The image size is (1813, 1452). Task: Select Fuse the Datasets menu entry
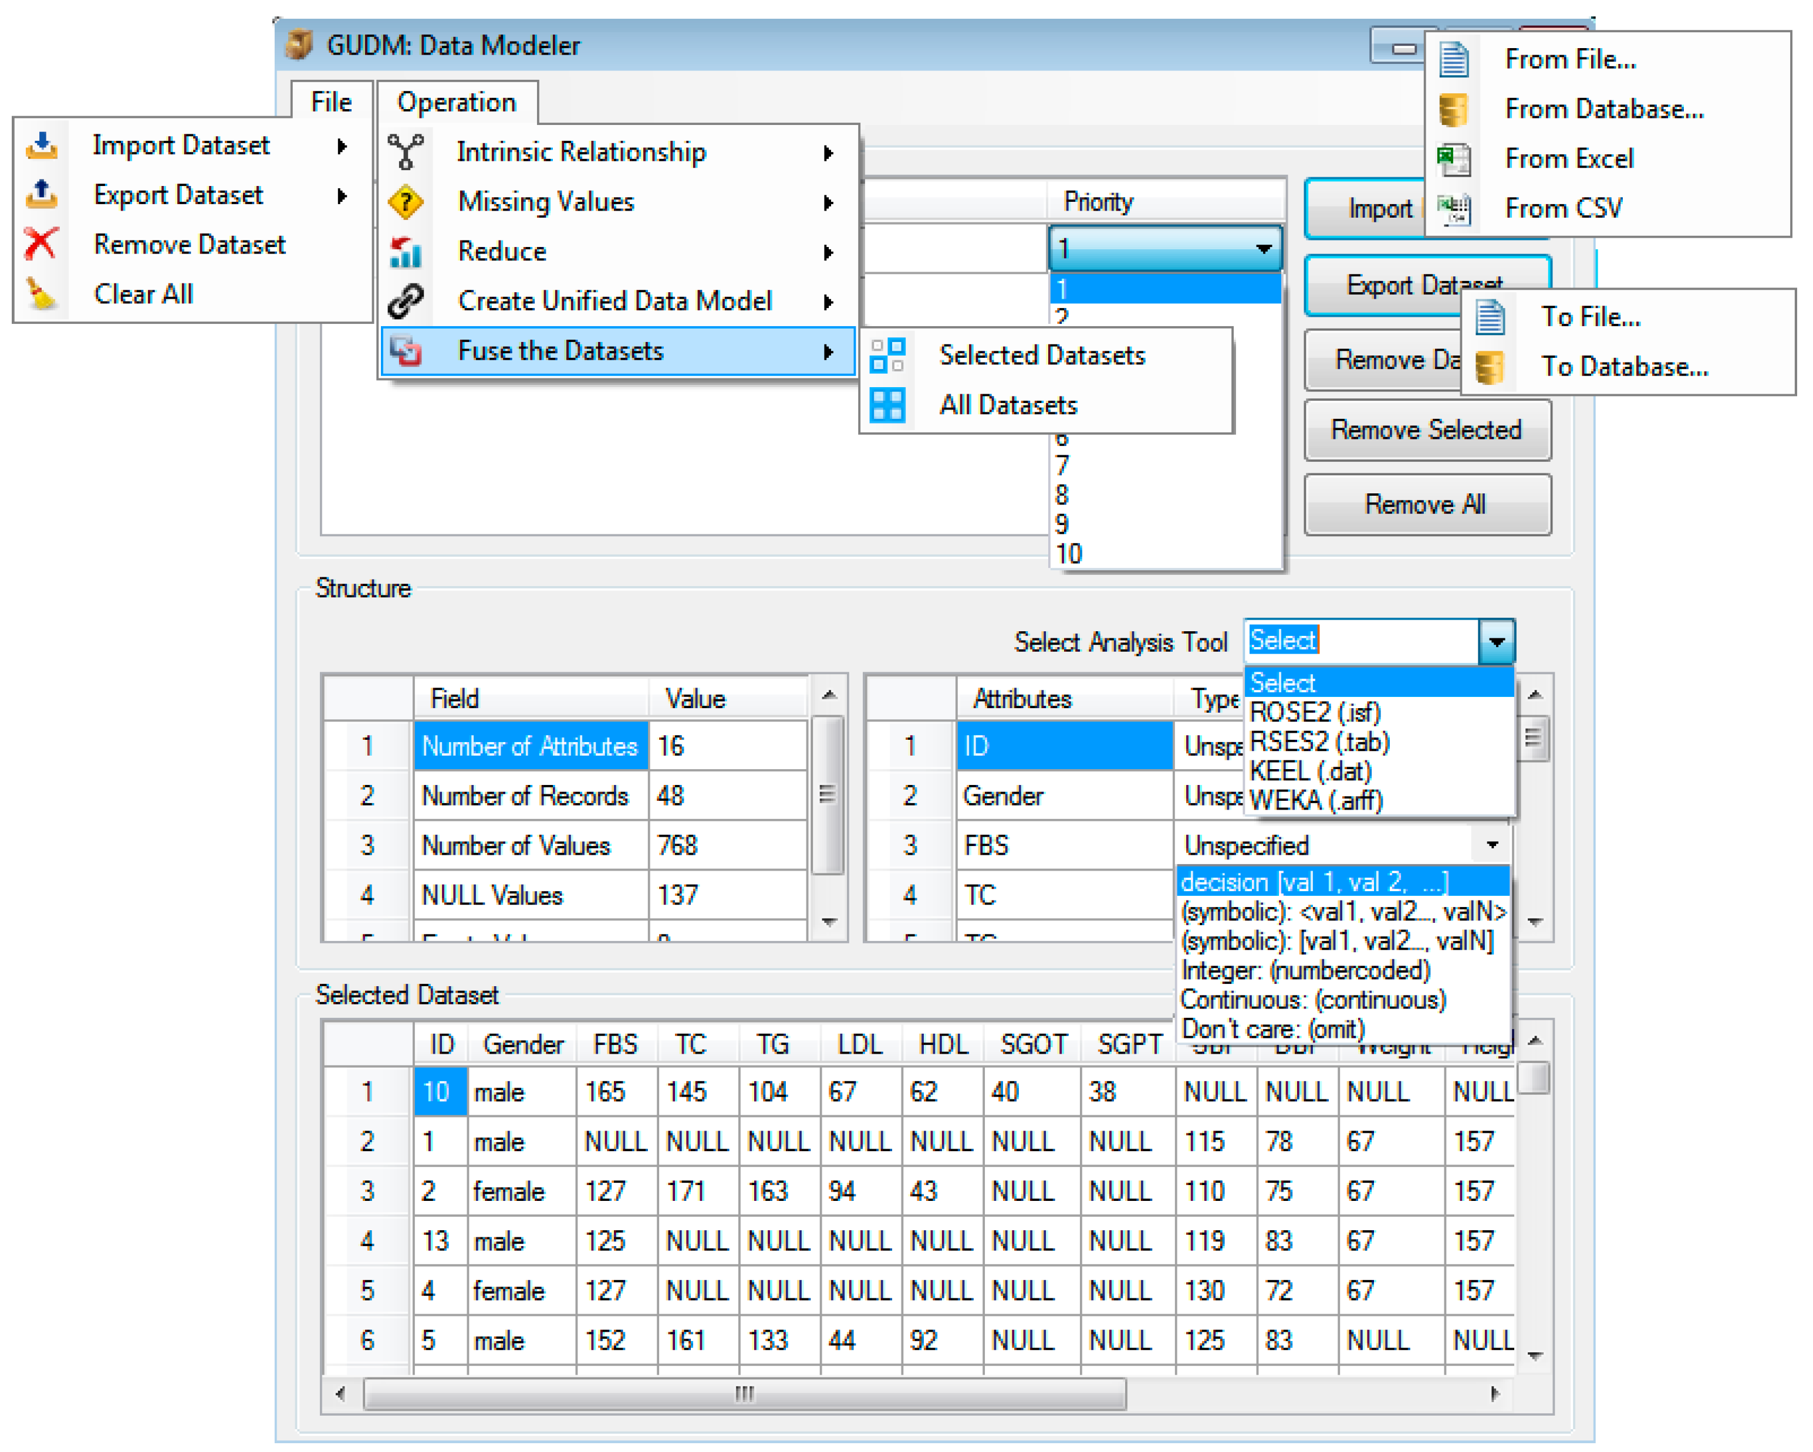pyautogui.click(x=561, y=351)
